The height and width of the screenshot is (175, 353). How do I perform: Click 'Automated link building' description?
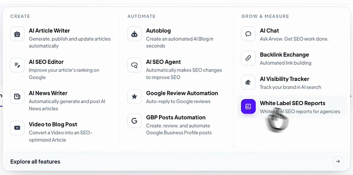click(x=285, y=63)
